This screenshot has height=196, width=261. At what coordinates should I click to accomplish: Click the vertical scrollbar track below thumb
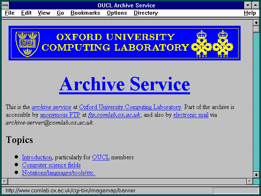pyautogui.click(x=256, y=102)
